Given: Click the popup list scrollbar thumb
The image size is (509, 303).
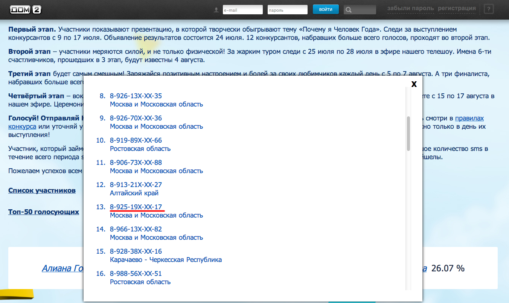Looking at the screenshot, I should pos(408,134).
